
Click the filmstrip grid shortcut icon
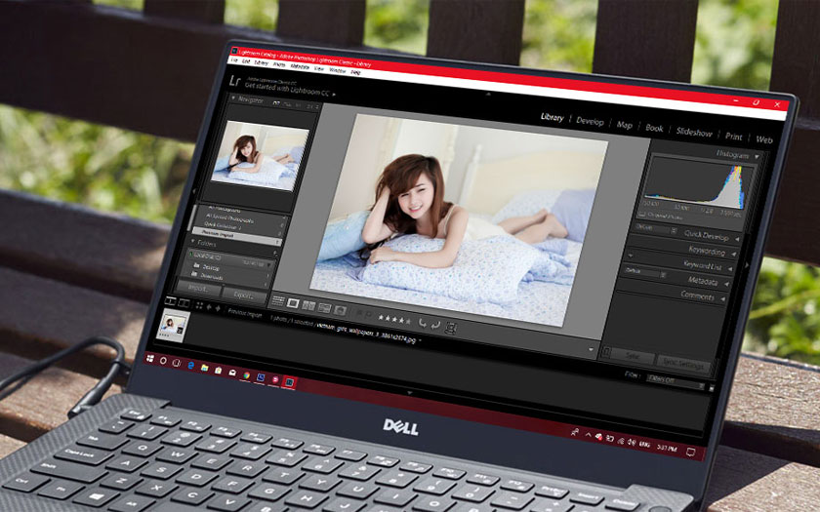(x=199, y=305)
